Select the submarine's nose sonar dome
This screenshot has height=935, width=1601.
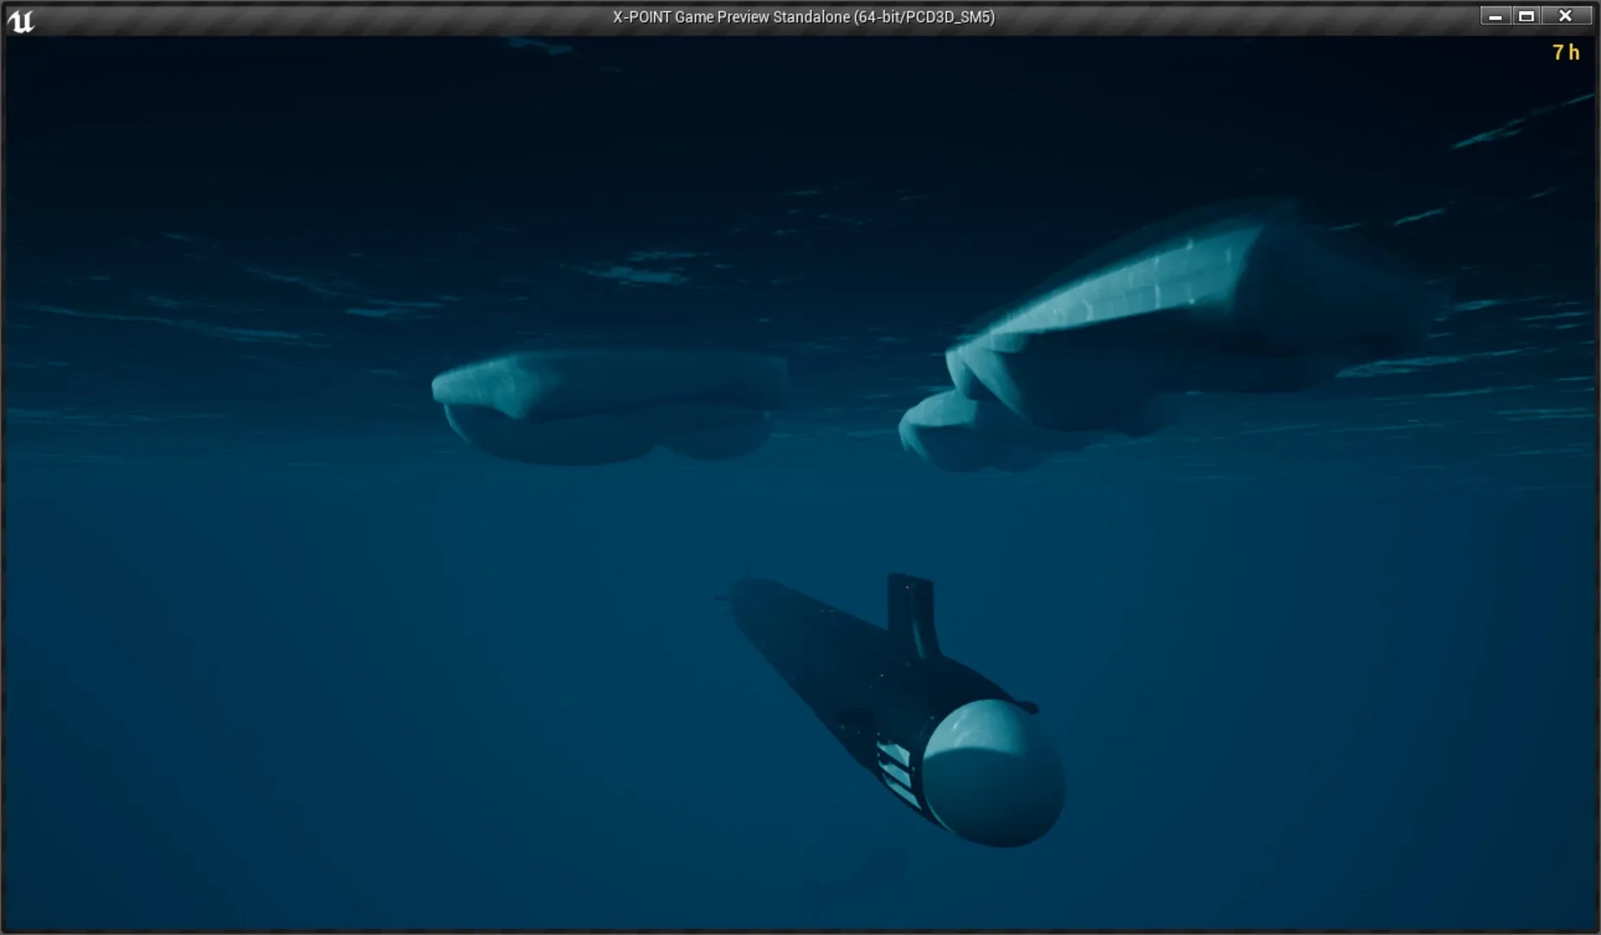coord(994,771)
